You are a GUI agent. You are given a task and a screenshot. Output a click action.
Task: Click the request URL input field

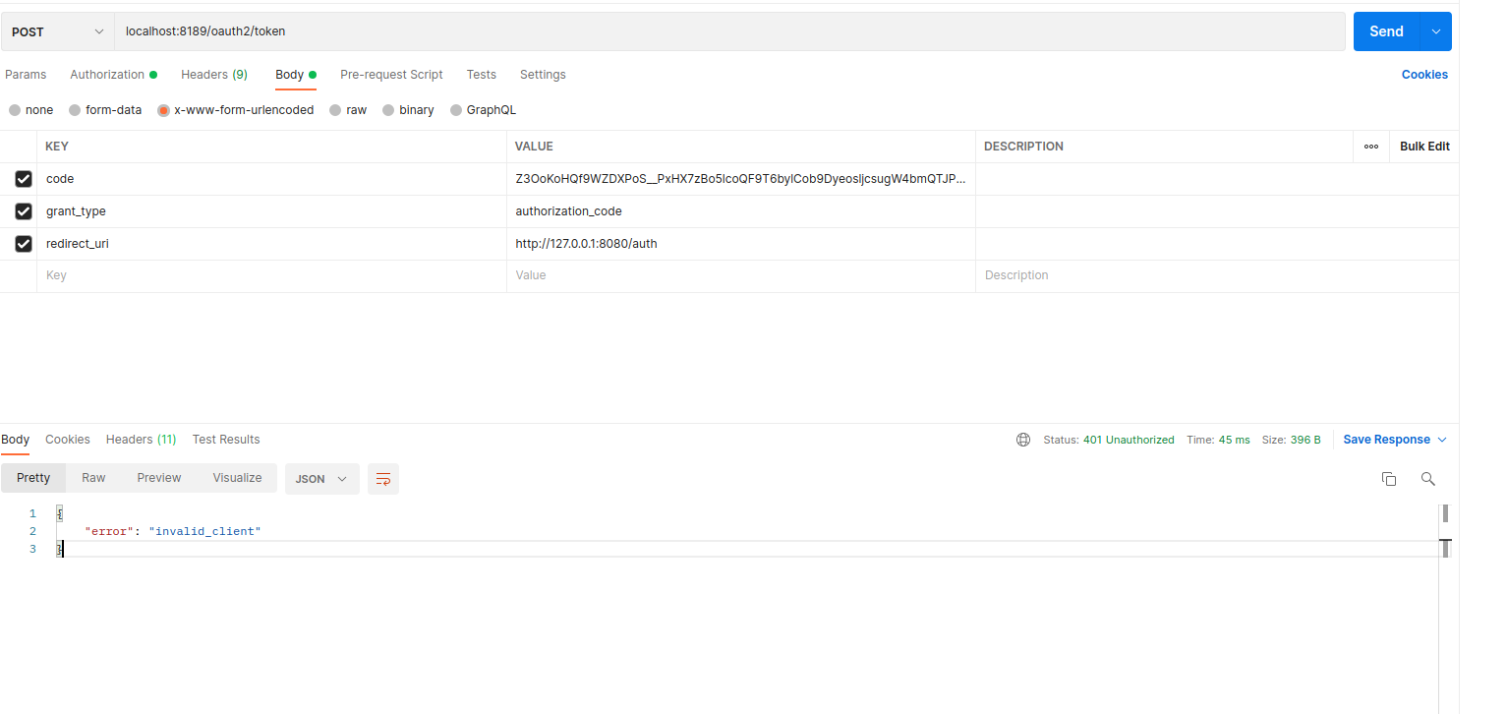[x=393, y=30]
